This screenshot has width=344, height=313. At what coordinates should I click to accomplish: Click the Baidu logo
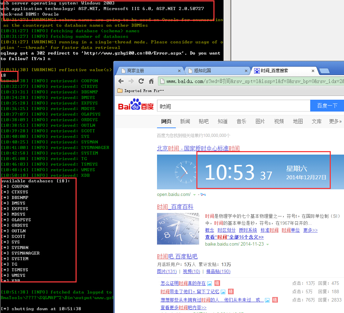tap(136, 105)
